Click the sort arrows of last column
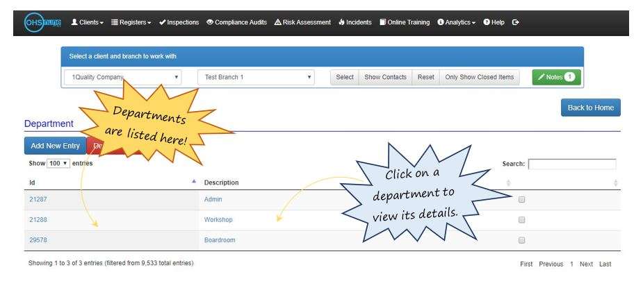643x288 pixels. point(615,183)
